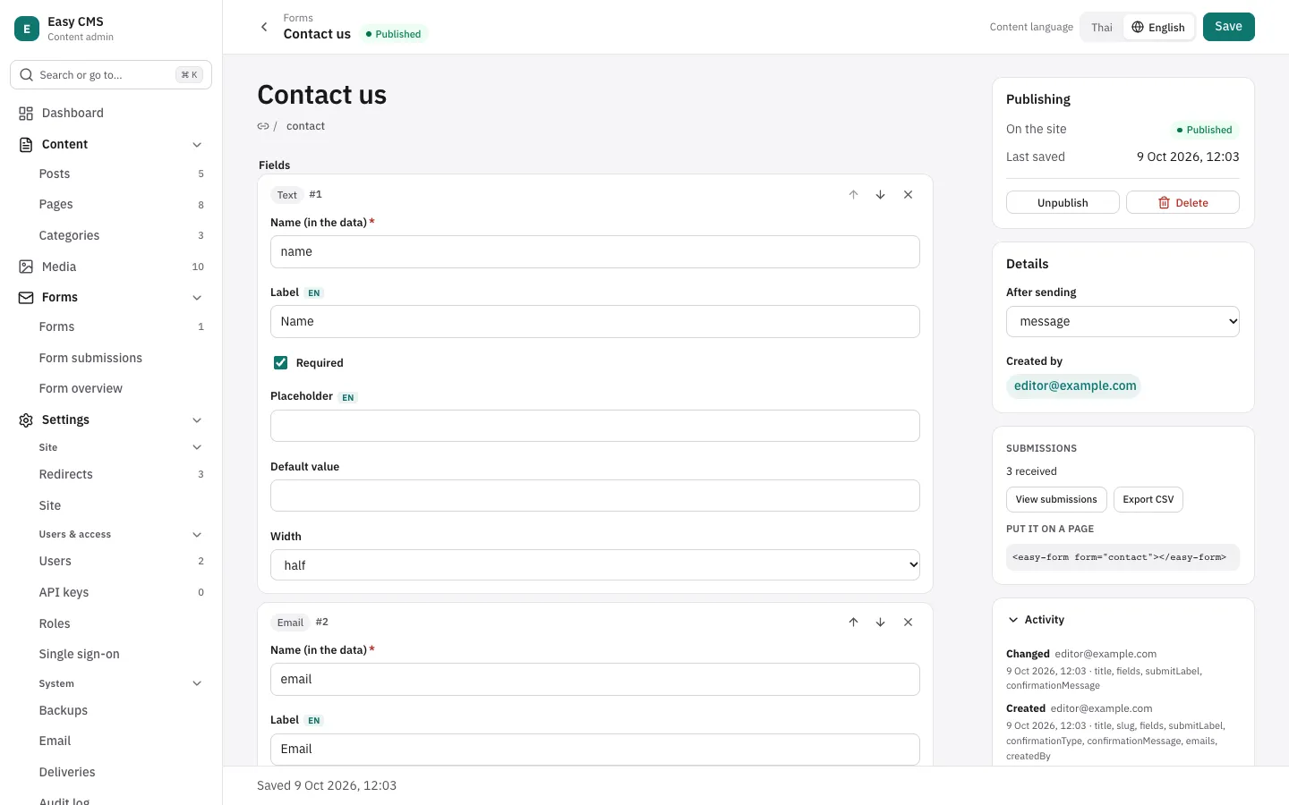
Task: Move Email field #2 down
Action: (880, 623)
